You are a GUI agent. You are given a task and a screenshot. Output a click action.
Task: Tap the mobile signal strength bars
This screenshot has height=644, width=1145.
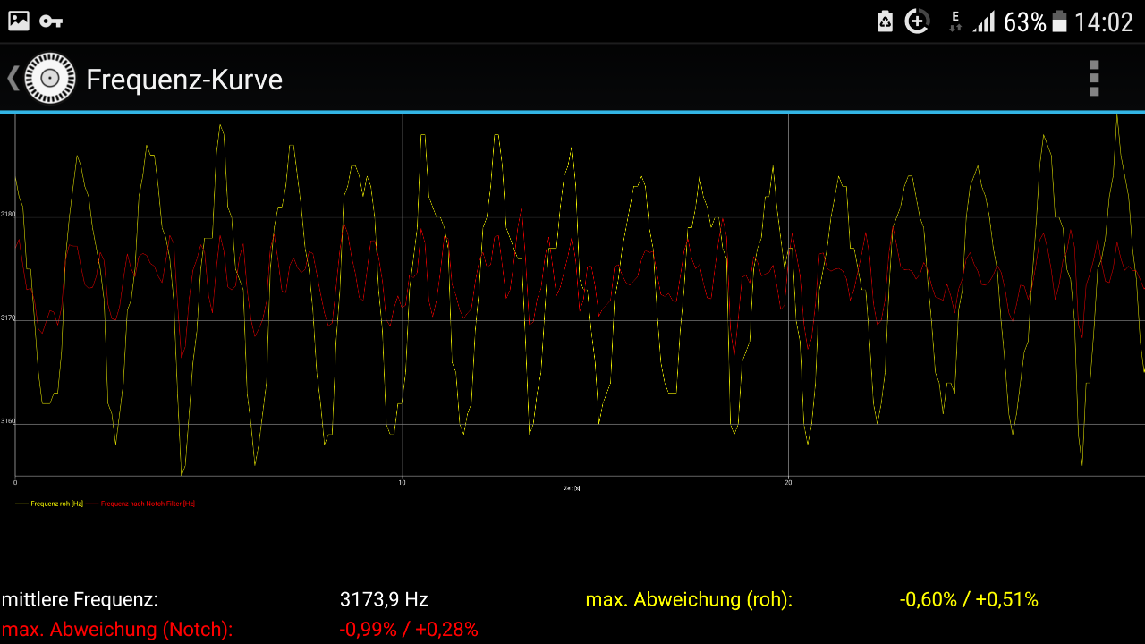point(984,21)
